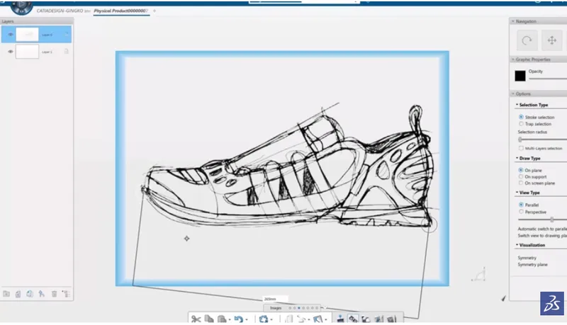This screenshot has width=567, height=325.
Task: Click the black color swatch
Action: [x=520, y=76]
